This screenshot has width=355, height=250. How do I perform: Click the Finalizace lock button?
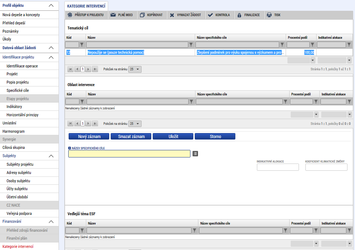click(x=249, y=15)
